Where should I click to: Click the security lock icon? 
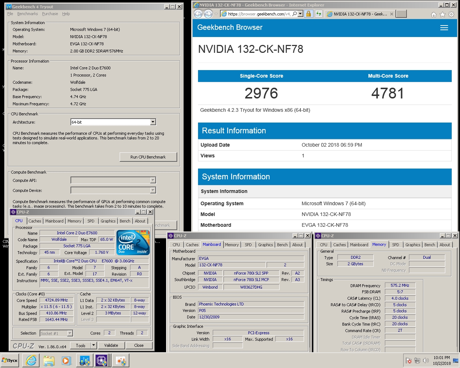[308, 14]
